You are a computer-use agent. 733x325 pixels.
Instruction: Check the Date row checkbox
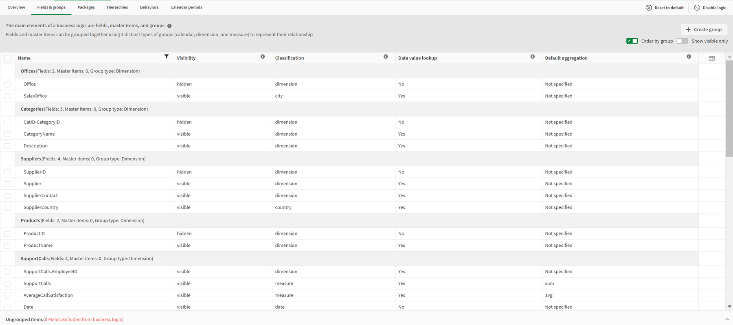[7, 307]
